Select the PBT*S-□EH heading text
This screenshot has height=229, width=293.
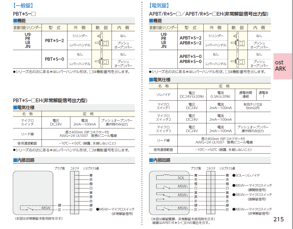pos(50,100)
